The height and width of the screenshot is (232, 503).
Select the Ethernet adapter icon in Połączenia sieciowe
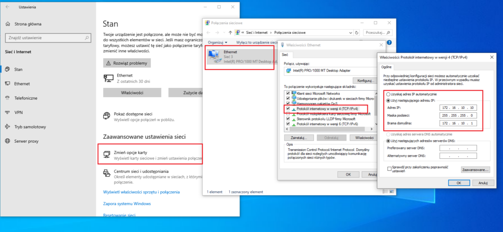[x=214, y=57]
